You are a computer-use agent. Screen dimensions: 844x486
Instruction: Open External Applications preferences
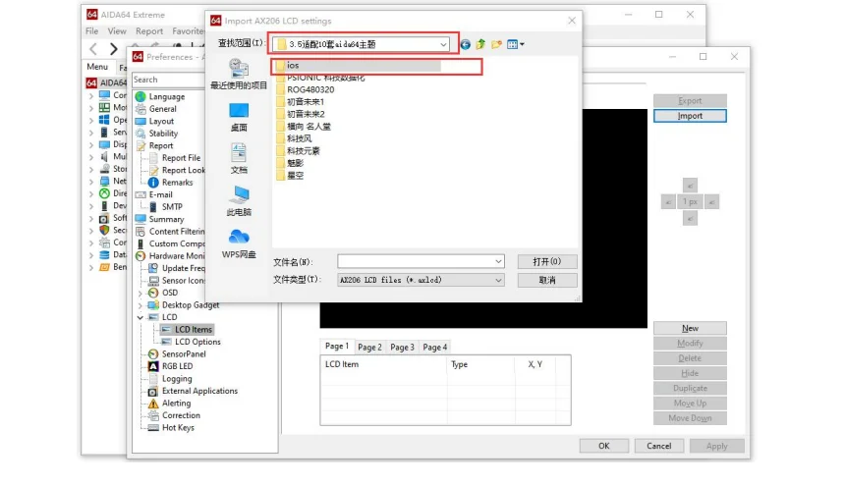tap(199, 391)
